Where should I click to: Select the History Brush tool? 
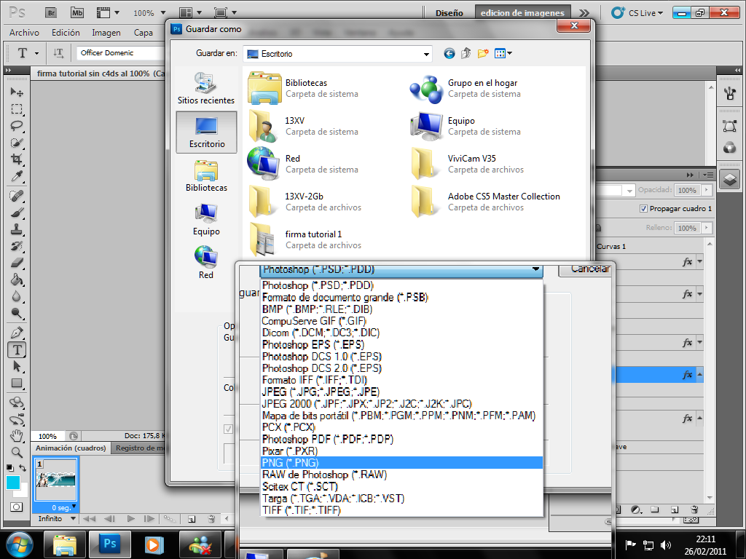17,246
